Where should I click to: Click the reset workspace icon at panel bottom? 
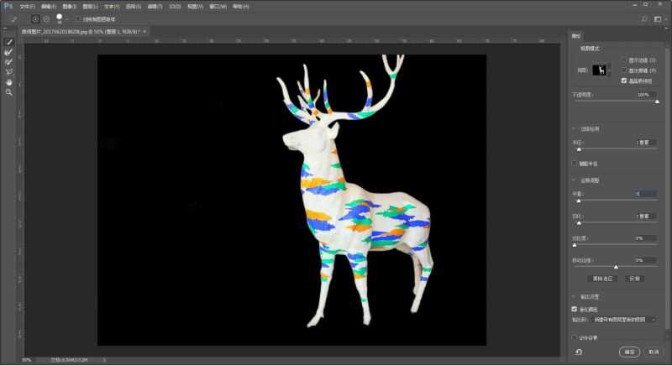(579, 352)
